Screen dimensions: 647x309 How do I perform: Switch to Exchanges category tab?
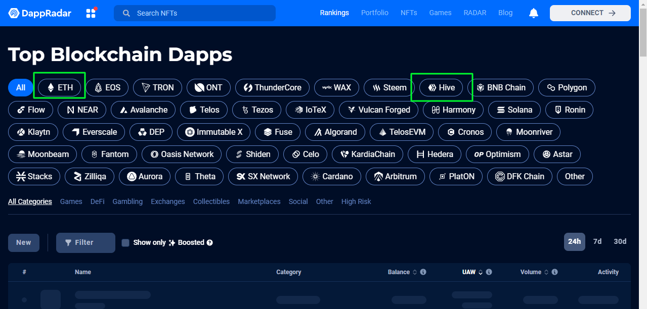coord(168,201)
